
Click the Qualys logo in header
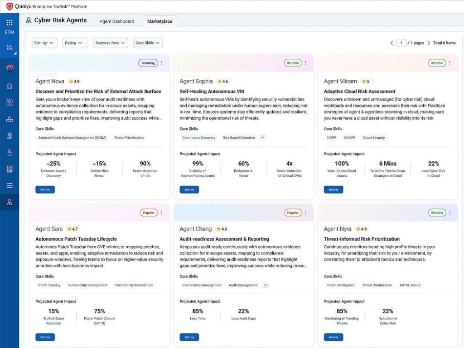(10, 6)
